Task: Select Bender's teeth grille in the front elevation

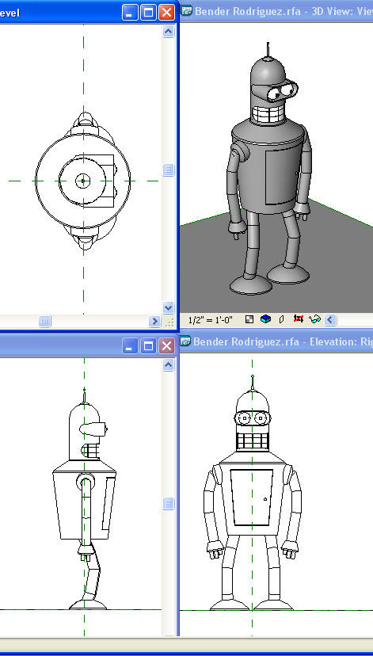Action: (253, 441)
